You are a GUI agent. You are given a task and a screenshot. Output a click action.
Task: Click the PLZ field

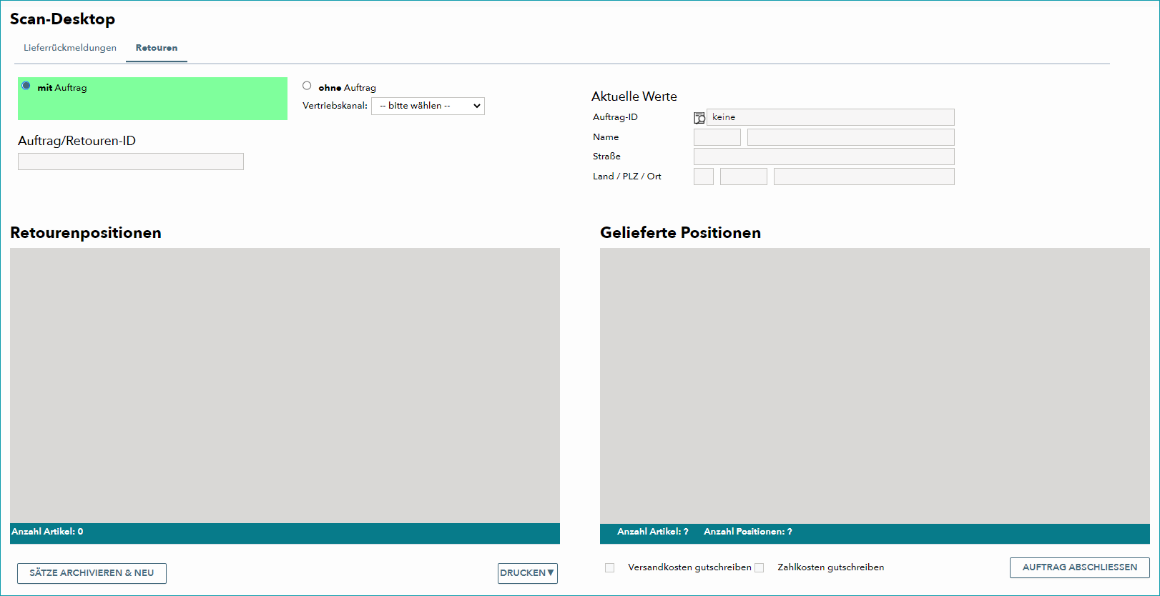click(x=744, y=177)
